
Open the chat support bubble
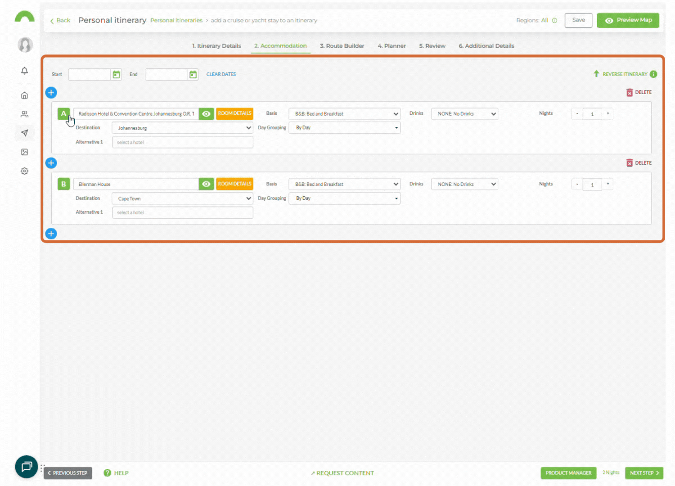27,467
